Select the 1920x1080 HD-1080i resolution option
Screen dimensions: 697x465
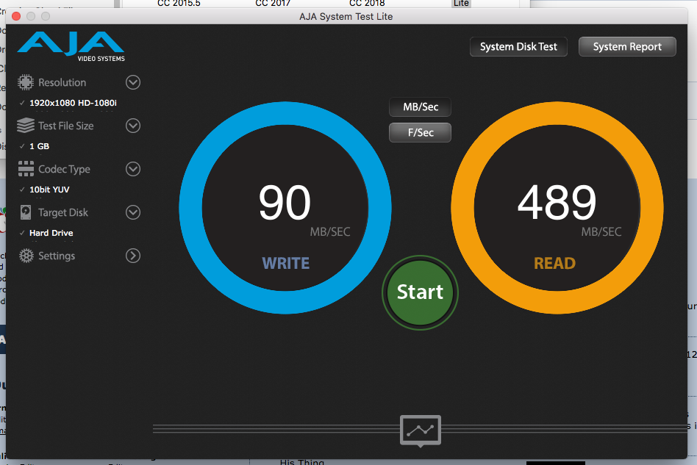point(73,103)
